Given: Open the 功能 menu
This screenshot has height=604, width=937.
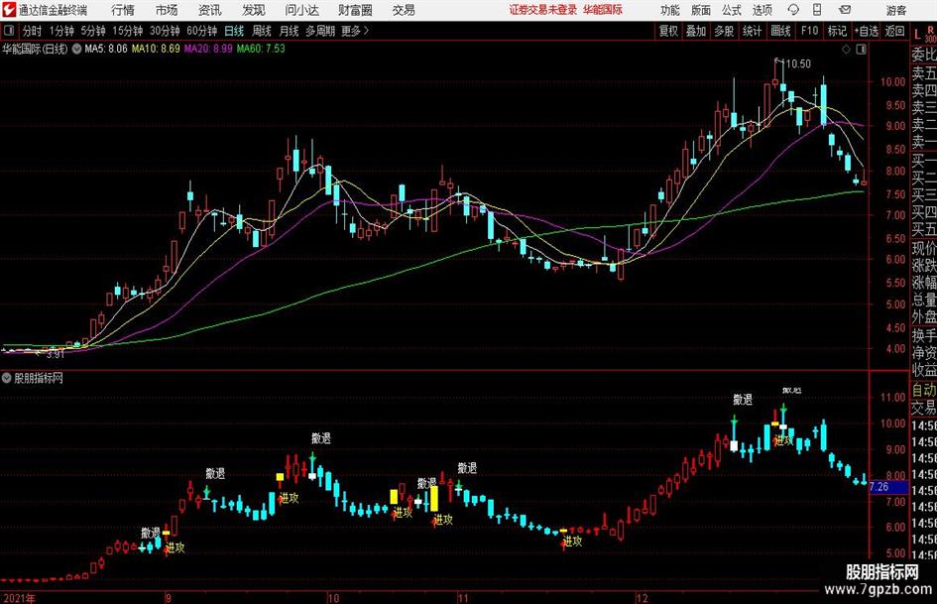Looking at the screenshot, I should (670, 10).
